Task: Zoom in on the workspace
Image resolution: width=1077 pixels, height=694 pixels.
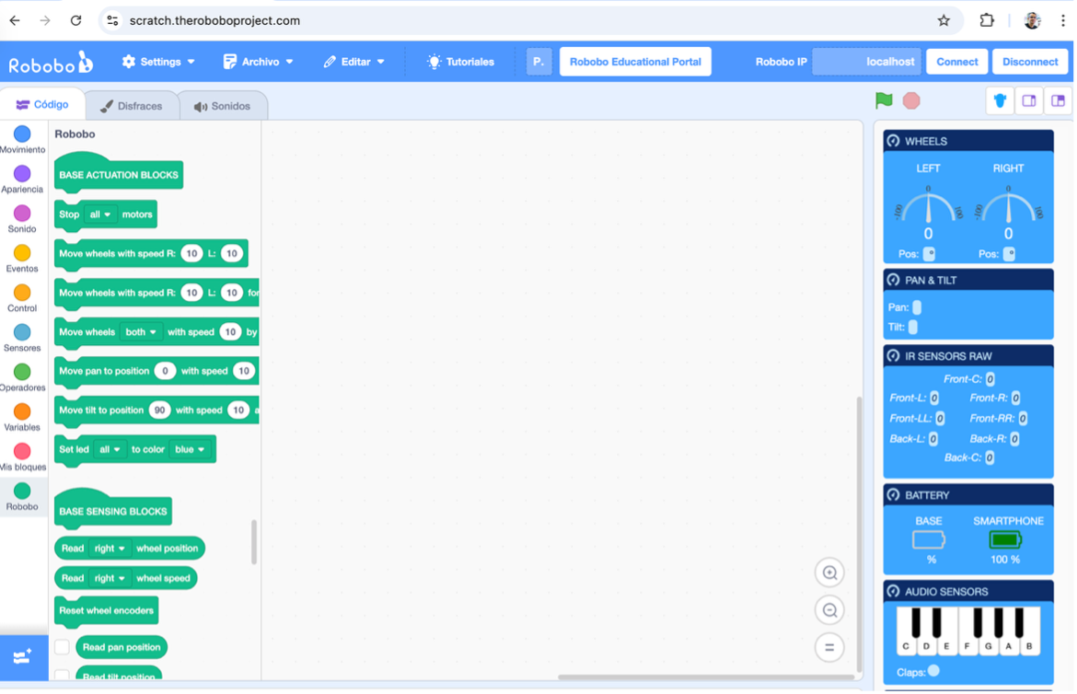Action: [829, 573]
